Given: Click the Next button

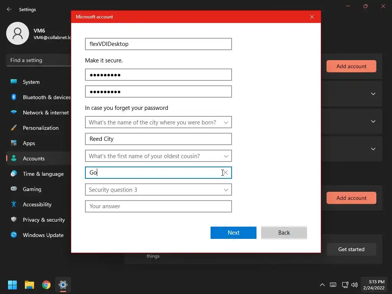Looking at the screenshot, I should click(x=233, y=232).
